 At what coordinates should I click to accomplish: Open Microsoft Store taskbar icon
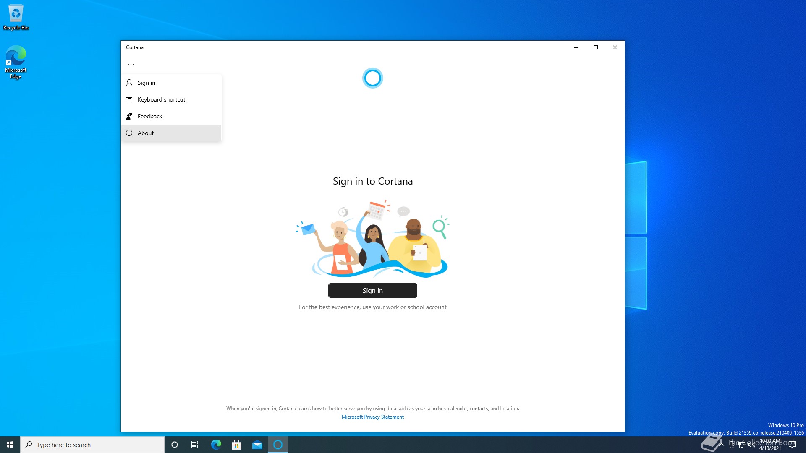pos(236,445)
